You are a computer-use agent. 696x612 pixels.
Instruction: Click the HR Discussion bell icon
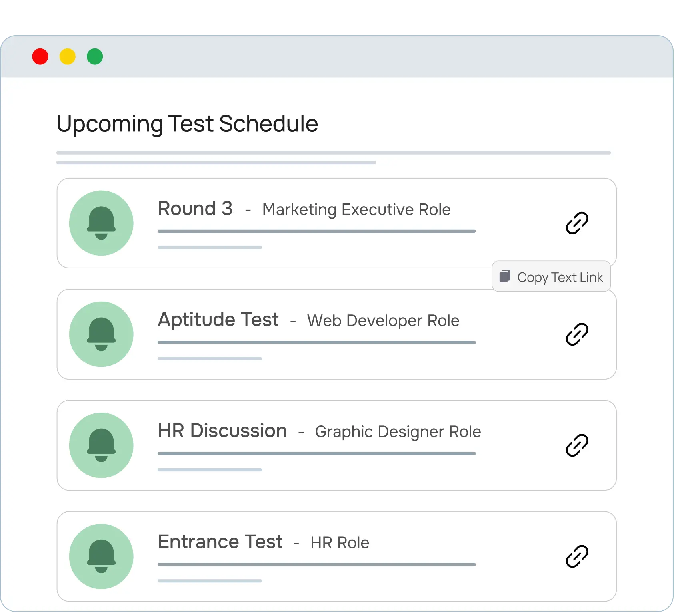click(x=101, y=445)
